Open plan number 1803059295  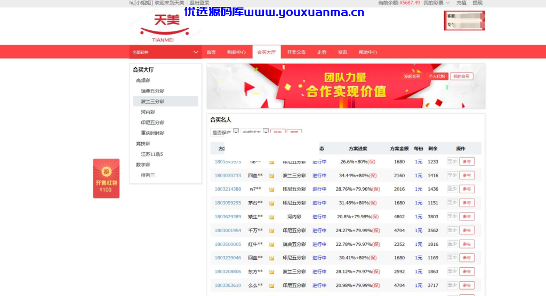[x=228, y=203]
